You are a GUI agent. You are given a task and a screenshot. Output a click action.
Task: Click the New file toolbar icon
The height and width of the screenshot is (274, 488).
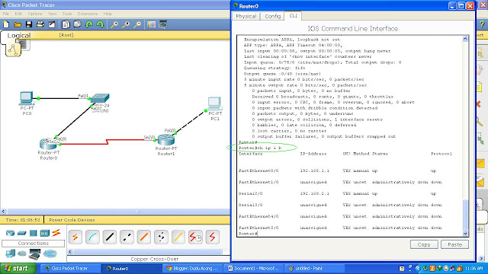point(6,24)
